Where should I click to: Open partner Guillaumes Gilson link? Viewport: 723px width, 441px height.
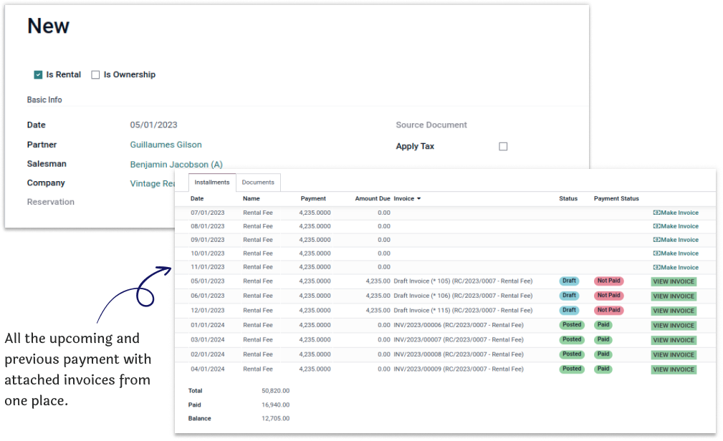pyautogui.click(x=166, y=145)
